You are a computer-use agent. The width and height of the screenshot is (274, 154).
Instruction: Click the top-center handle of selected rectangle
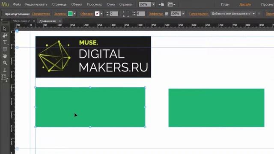point(90,87)
